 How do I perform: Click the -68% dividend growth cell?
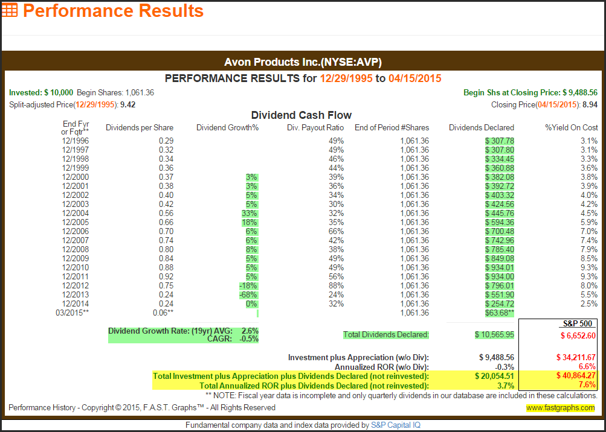point(248,294)
